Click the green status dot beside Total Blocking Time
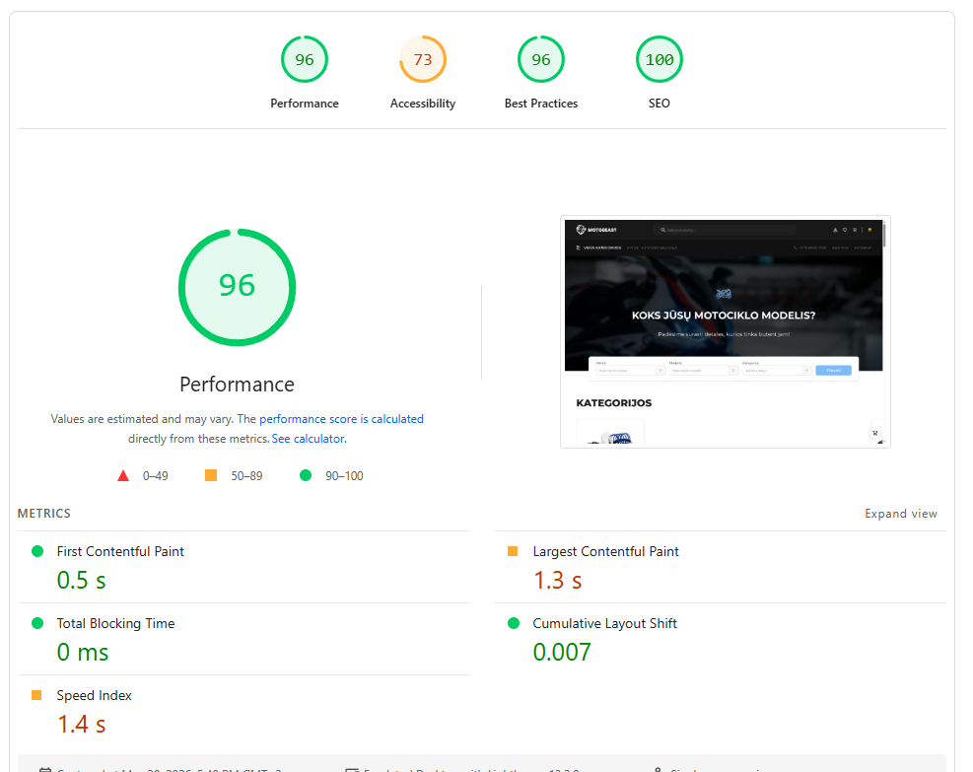 [x=37, y=623]
